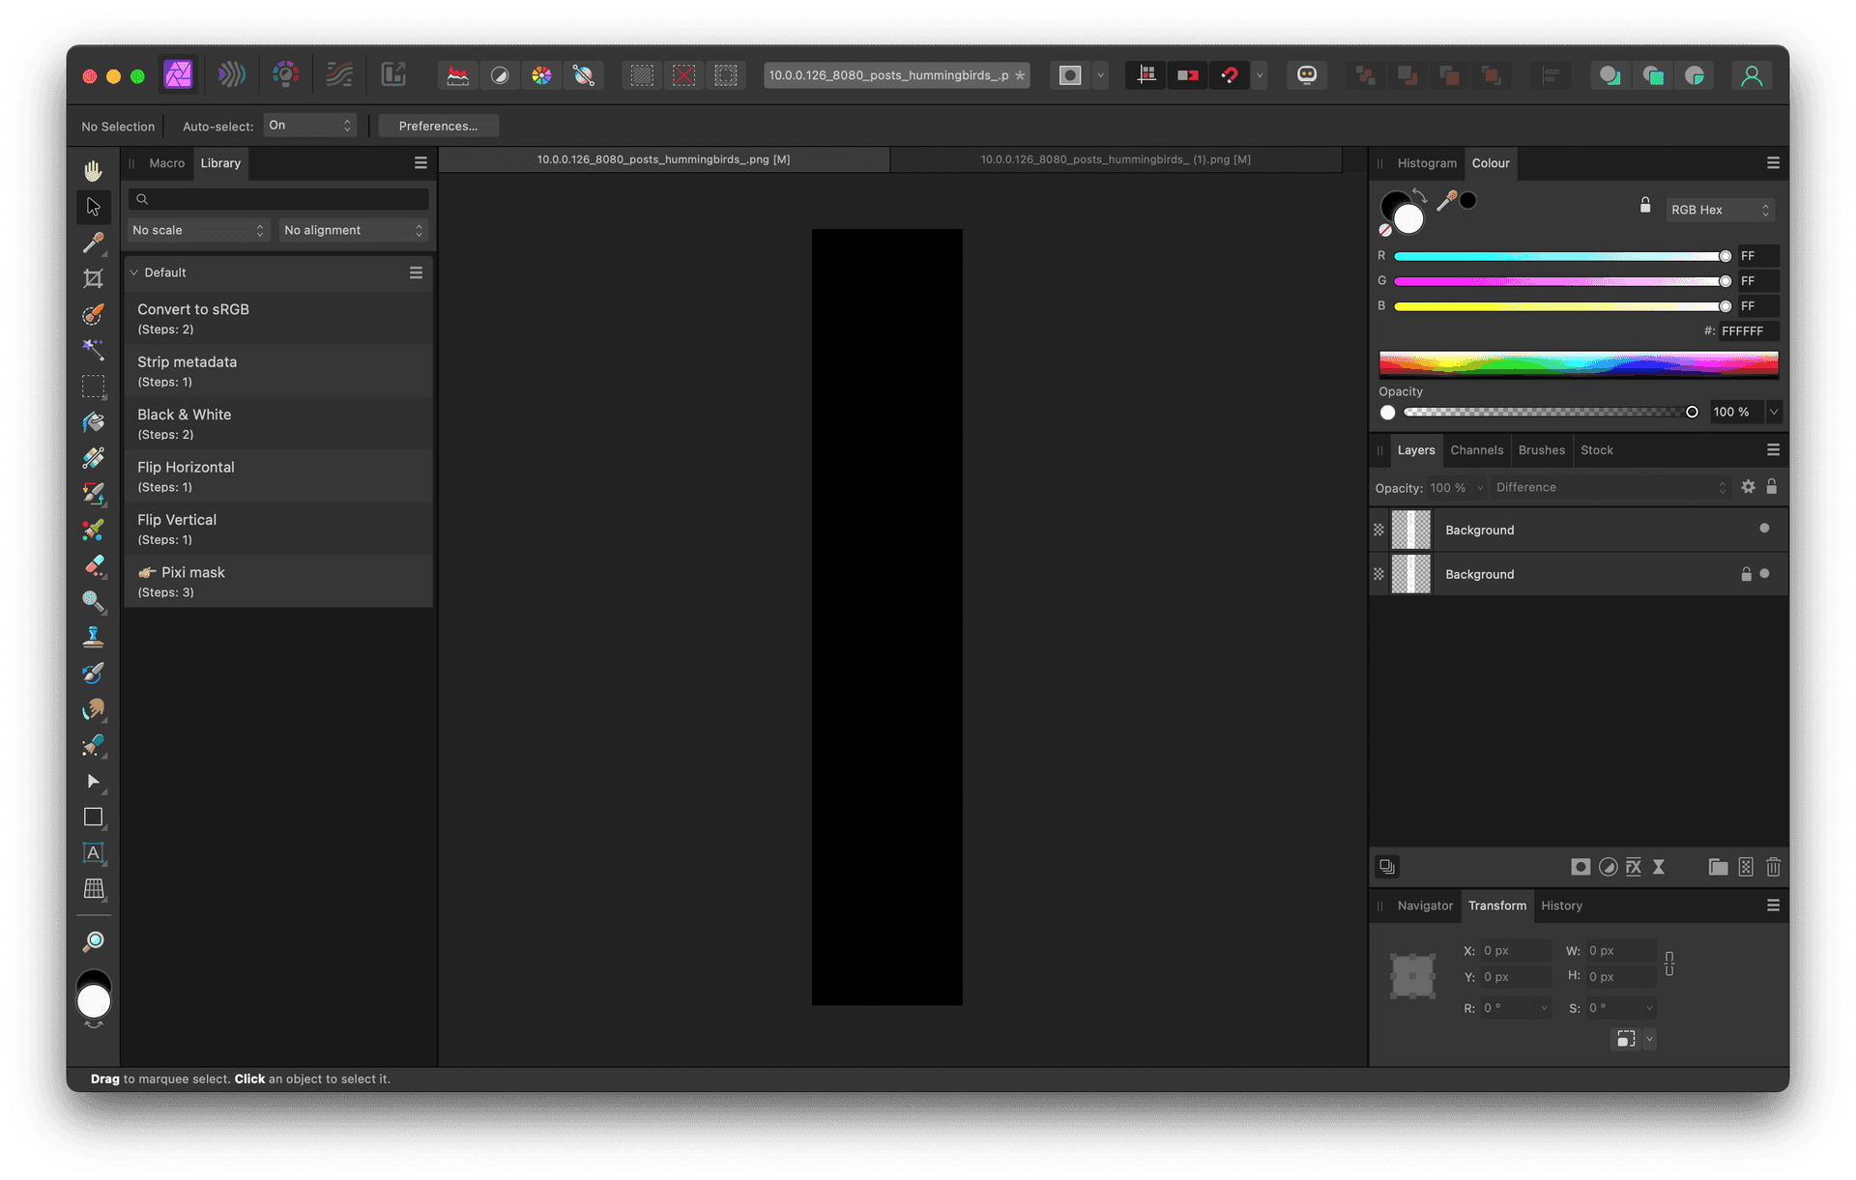Click the Preferences... button

[438, 126]
